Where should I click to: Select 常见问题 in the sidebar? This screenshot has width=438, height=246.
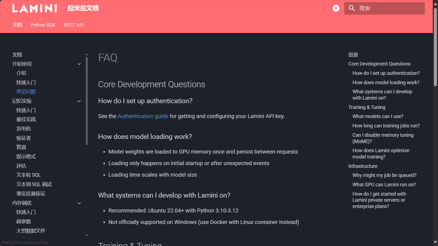point(26,92)
